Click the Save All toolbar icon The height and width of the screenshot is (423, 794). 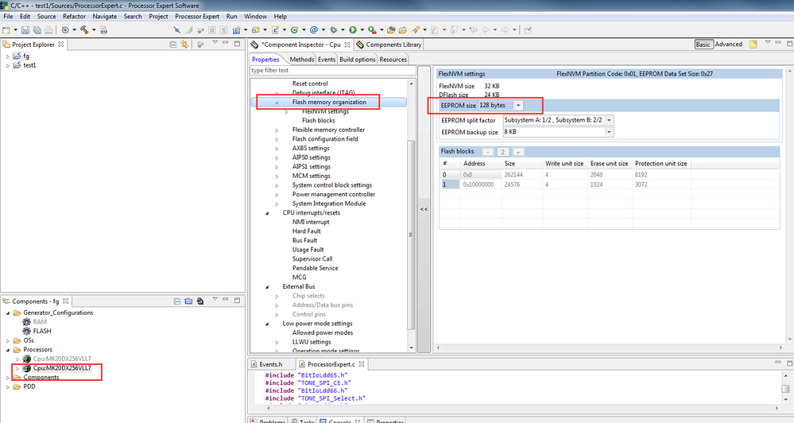pyautogui.click(x=37, y=30)
